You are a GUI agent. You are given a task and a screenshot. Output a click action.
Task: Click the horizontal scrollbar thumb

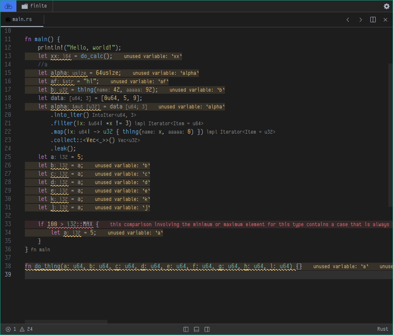(x=66, y=322)
